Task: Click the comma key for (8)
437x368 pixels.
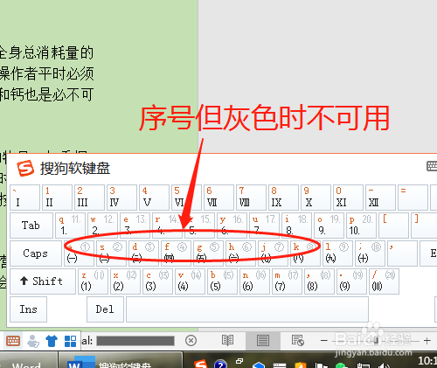Action: point(319,281)
